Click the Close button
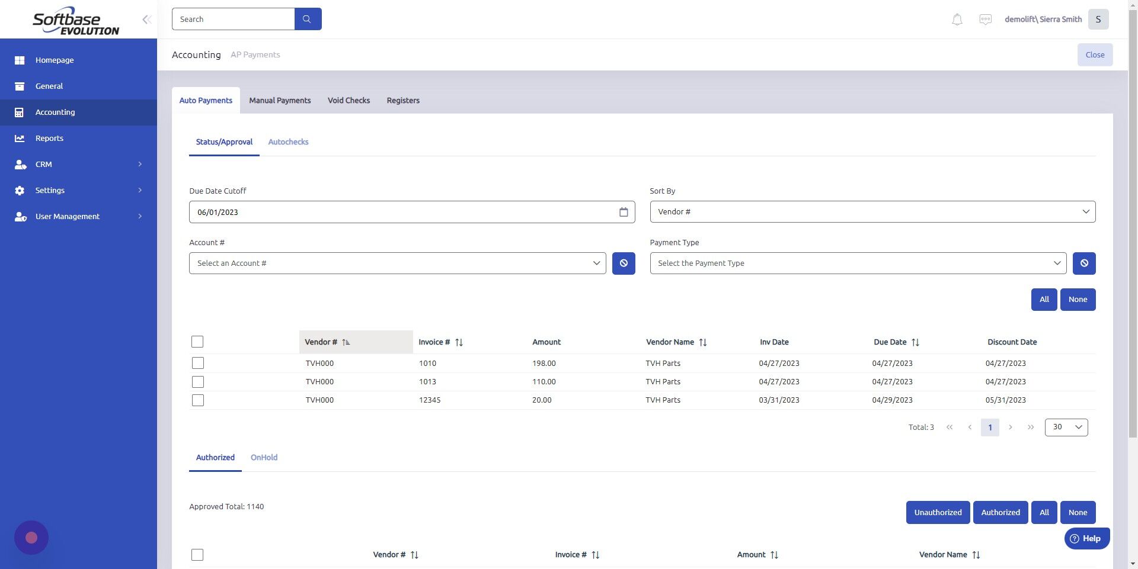The image size is (1138, 569). click(1094, 54)
